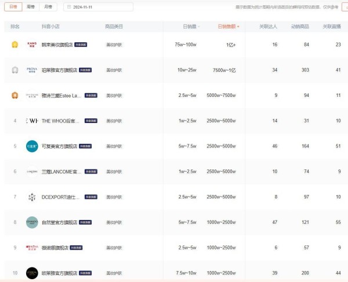This screenshot has width=348, height=282.
Task: Open the CHANDO 自然堂 store logo
Action: (32, 222)
